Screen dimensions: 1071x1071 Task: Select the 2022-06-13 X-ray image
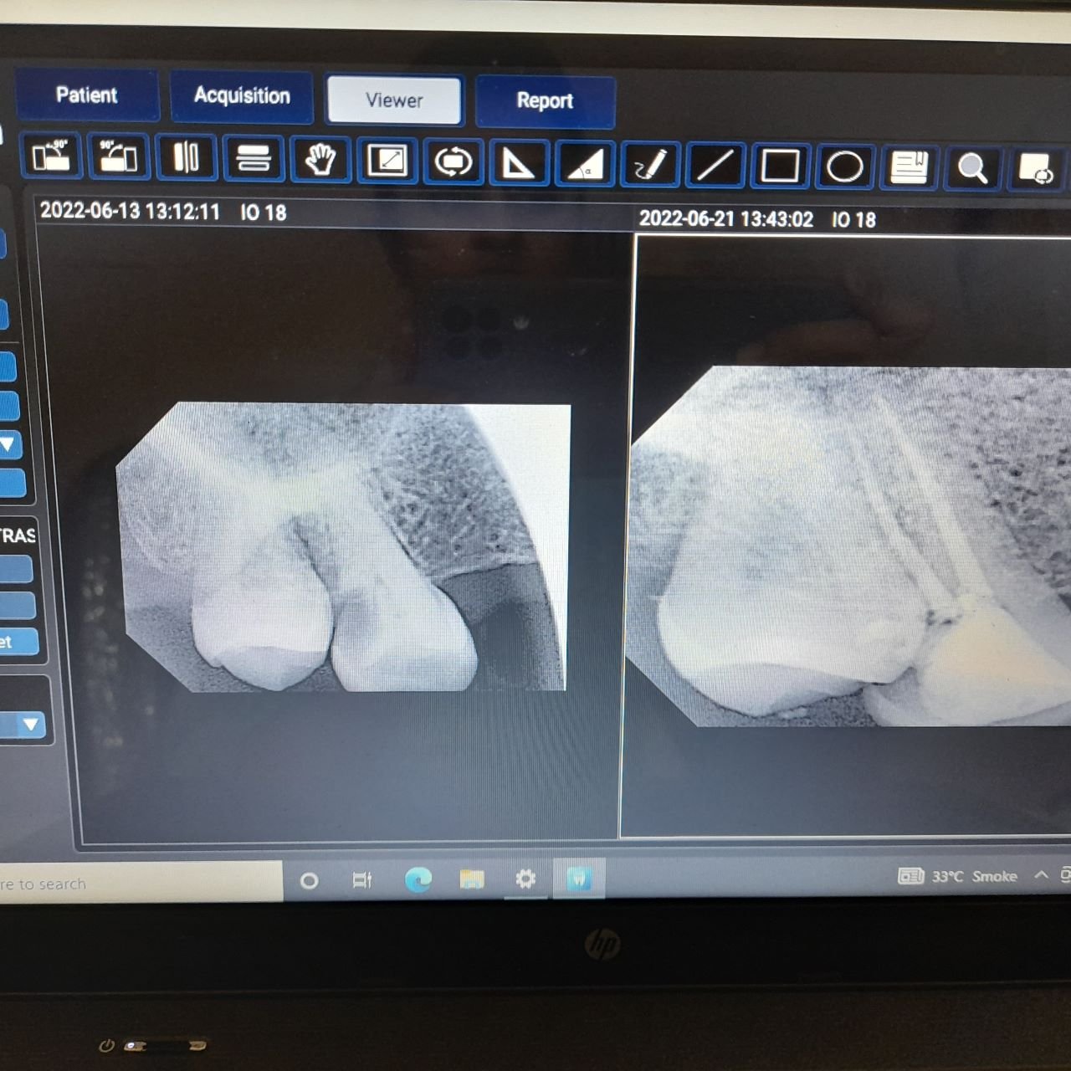click(343, 547)
